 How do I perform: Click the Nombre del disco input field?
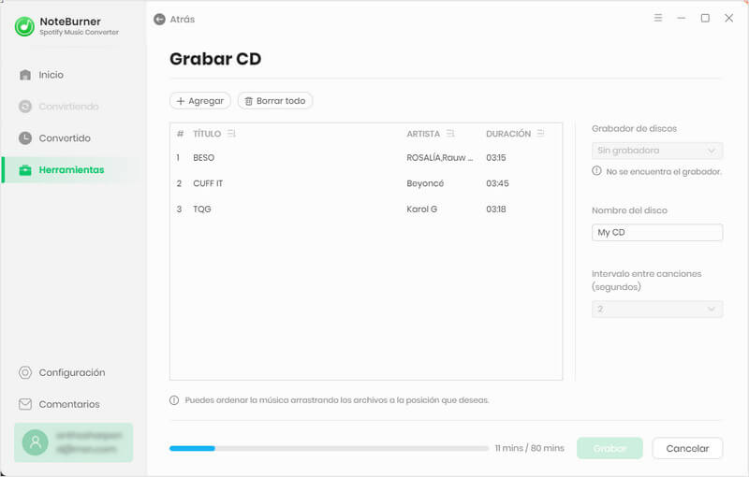[657, 233]
